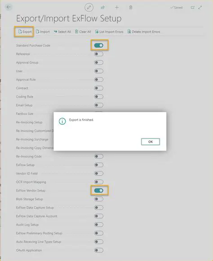Viewport: 213px width, 261px height.
Task: Click the Export action
Action: pyautogui.click(x=25, y=32)
